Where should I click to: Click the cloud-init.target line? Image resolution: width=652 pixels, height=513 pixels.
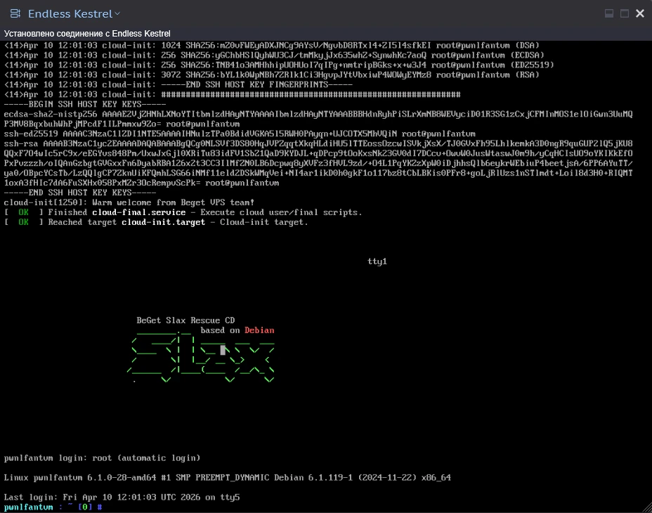pos(156,222)
